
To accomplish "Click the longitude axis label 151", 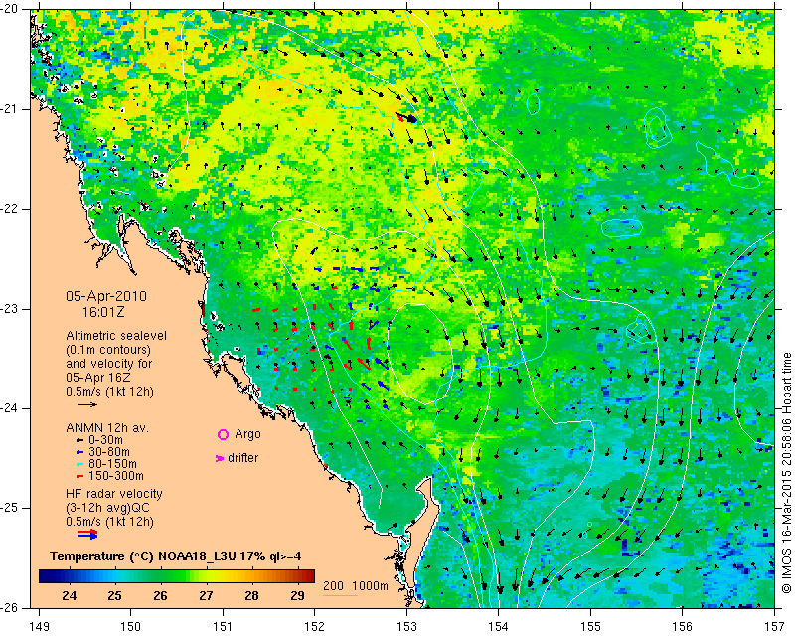I will pyautogui.click(x=223, y=627).
